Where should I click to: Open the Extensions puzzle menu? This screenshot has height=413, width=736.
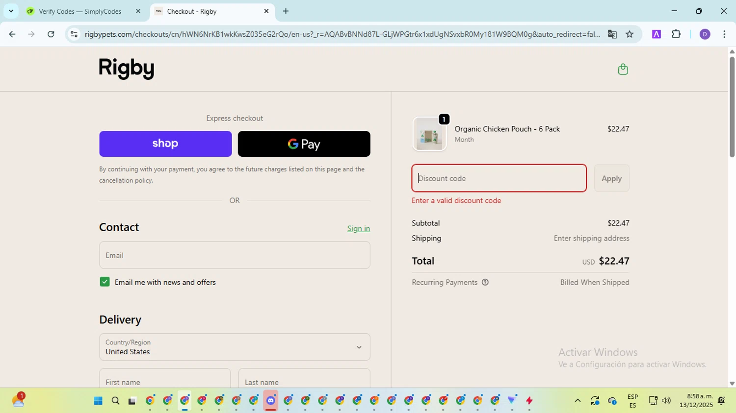[676, 34]
